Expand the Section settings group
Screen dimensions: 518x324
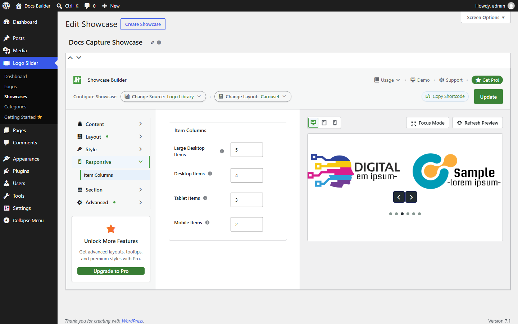[x=110, y=190]
